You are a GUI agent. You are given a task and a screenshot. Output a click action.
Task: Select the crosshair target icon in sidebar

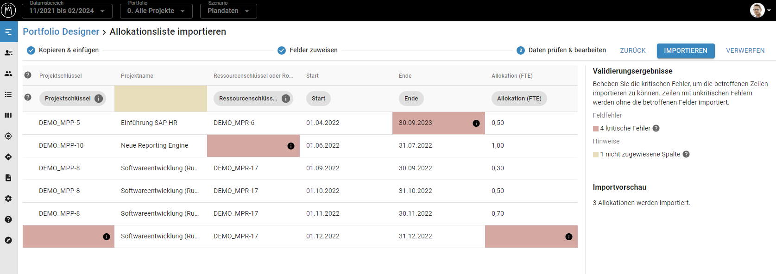coord(8,136)
